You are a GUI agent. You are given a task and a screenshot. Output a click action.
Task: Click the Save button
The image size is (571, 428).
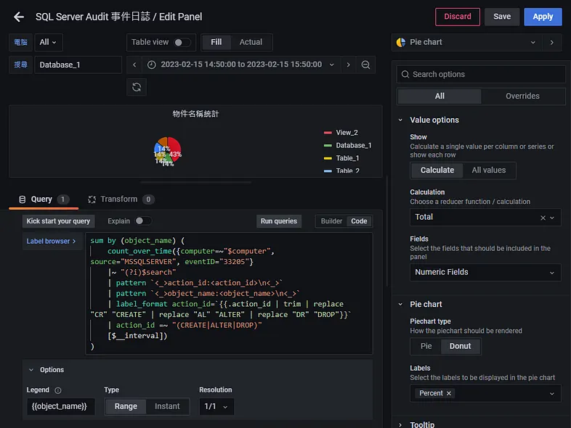[502, 17]
